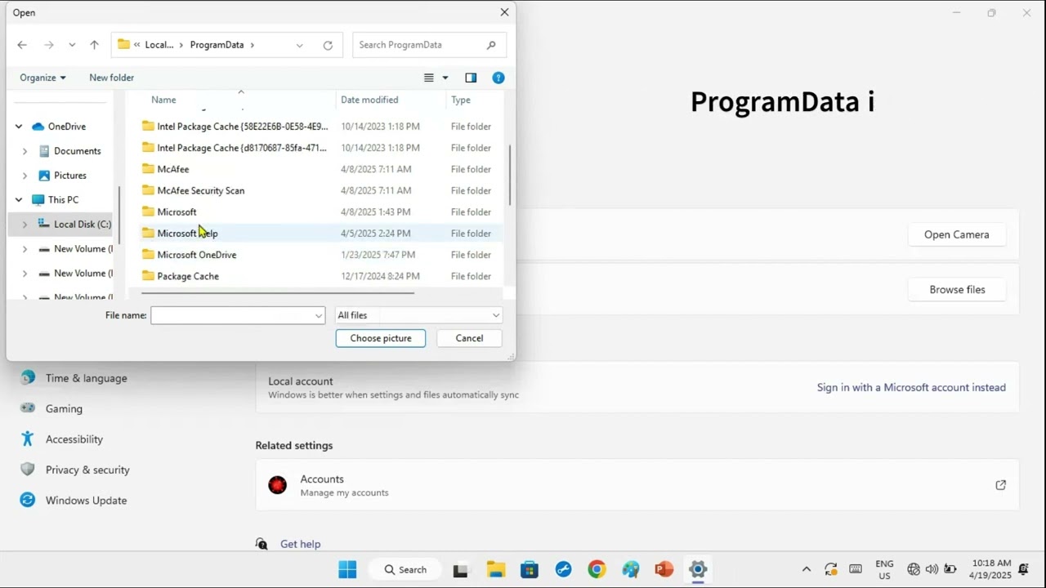Open File Explorer from taskbar
The height and width of the screenshot is (588, 1046).
(x=495, y=569)
